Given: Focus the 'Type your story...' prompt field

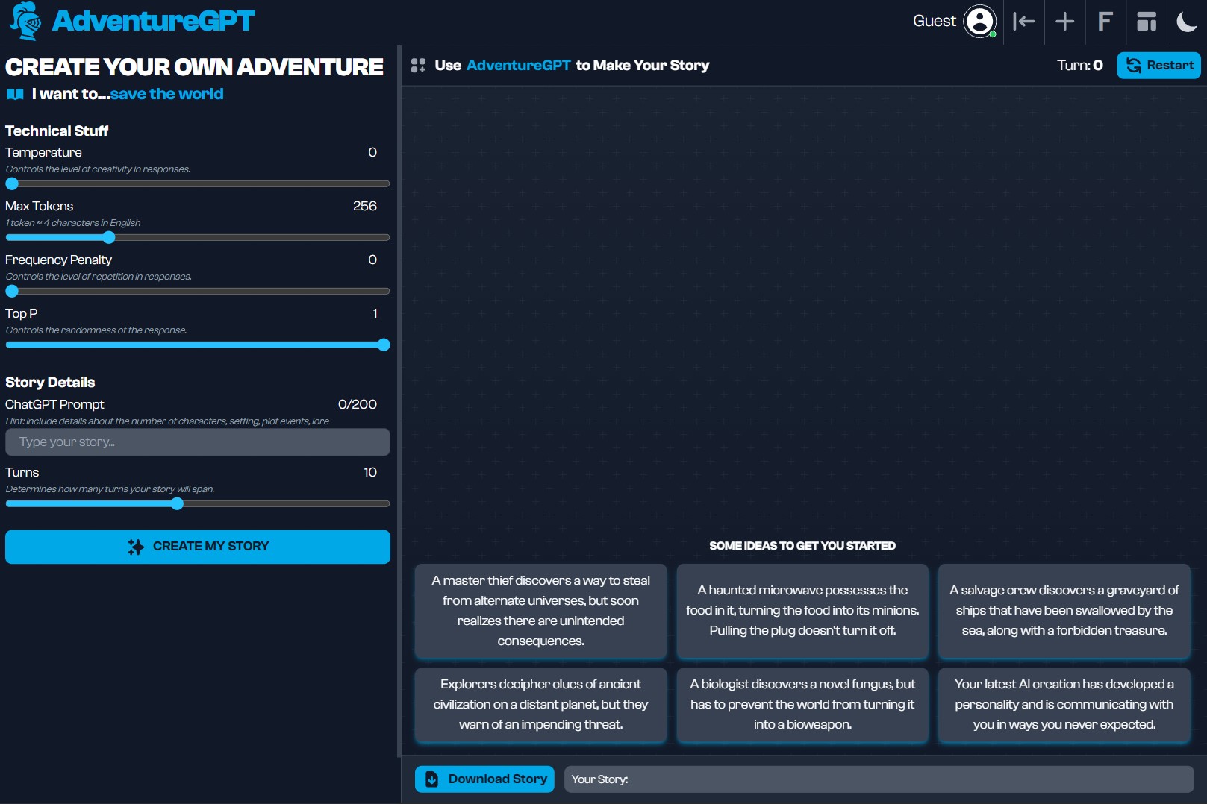Looking at the screenshot, I should [198, 442].
